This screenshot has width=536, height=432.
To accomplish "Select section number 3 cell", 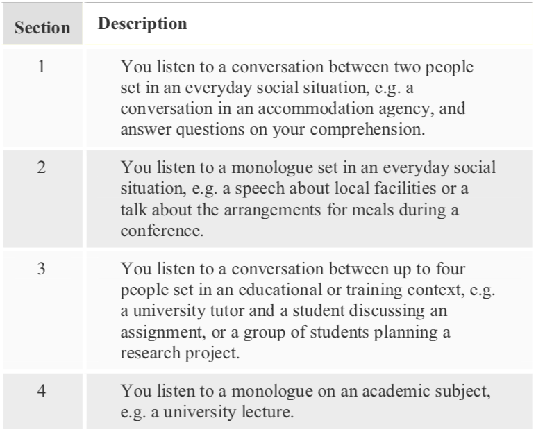I will click(42, 310).
